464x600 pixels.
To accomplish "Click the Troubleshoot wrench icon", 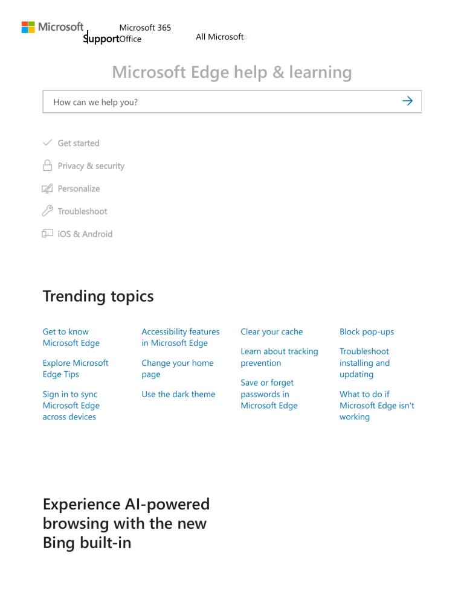I will [x=47, y=211].
